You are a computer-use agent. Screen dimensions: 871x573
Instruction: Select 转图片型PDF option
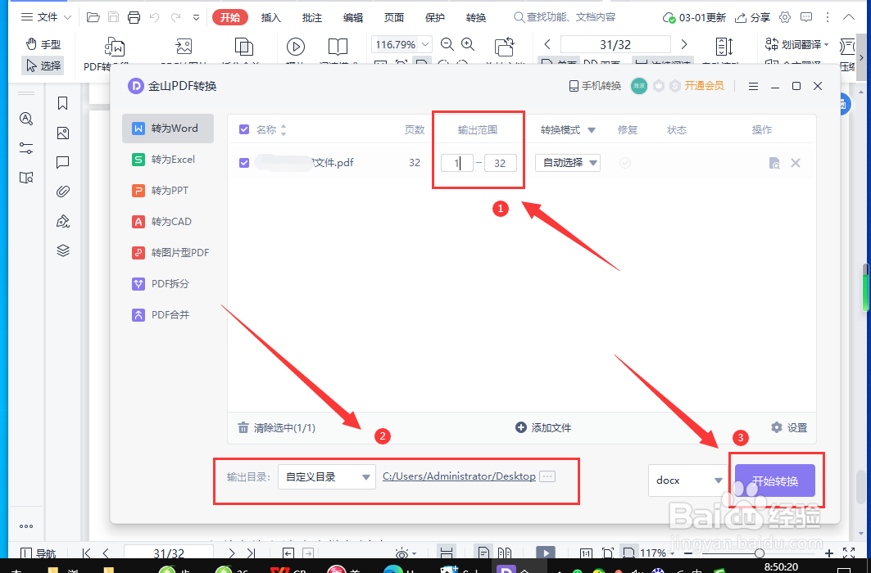[168, 252]
